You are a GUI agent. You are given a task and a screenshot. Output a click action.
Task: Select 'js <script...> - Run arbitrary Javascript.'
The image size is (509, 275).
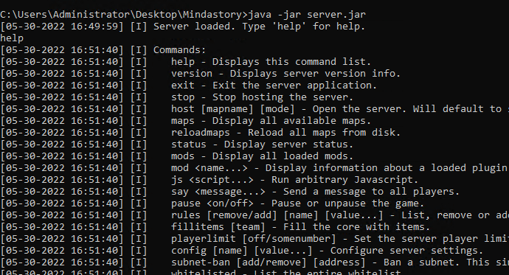pyautogui.click(x=294, y=180)
